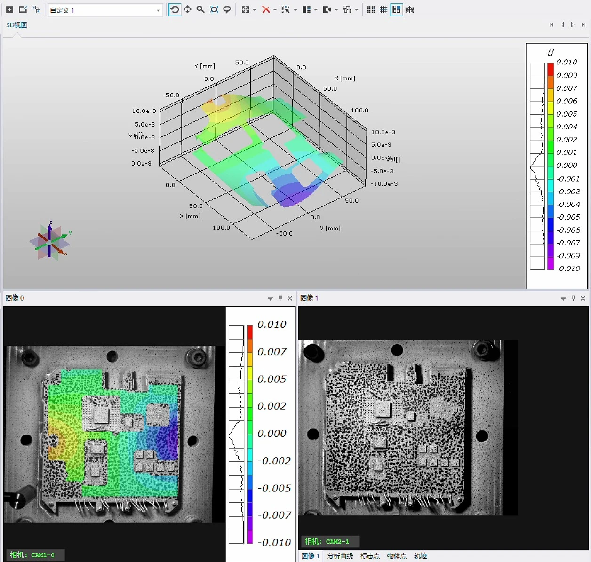Expand the 图像 1 panel options arrow
The height and width of the screenshot is (562, 591).
[563, 299]
